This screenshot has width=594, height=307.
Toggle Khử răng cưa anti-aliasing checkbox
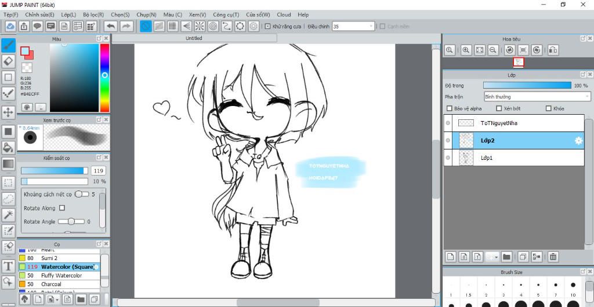(267, 27)
